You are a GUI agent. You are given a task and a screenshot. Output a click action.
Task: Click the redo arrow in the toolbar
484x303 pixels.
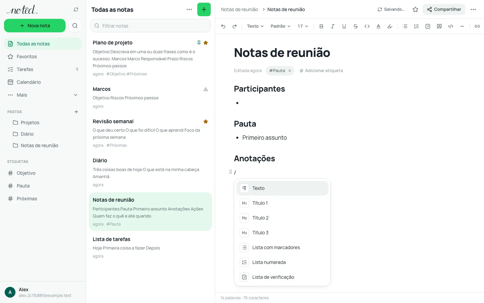click(235, 26)
